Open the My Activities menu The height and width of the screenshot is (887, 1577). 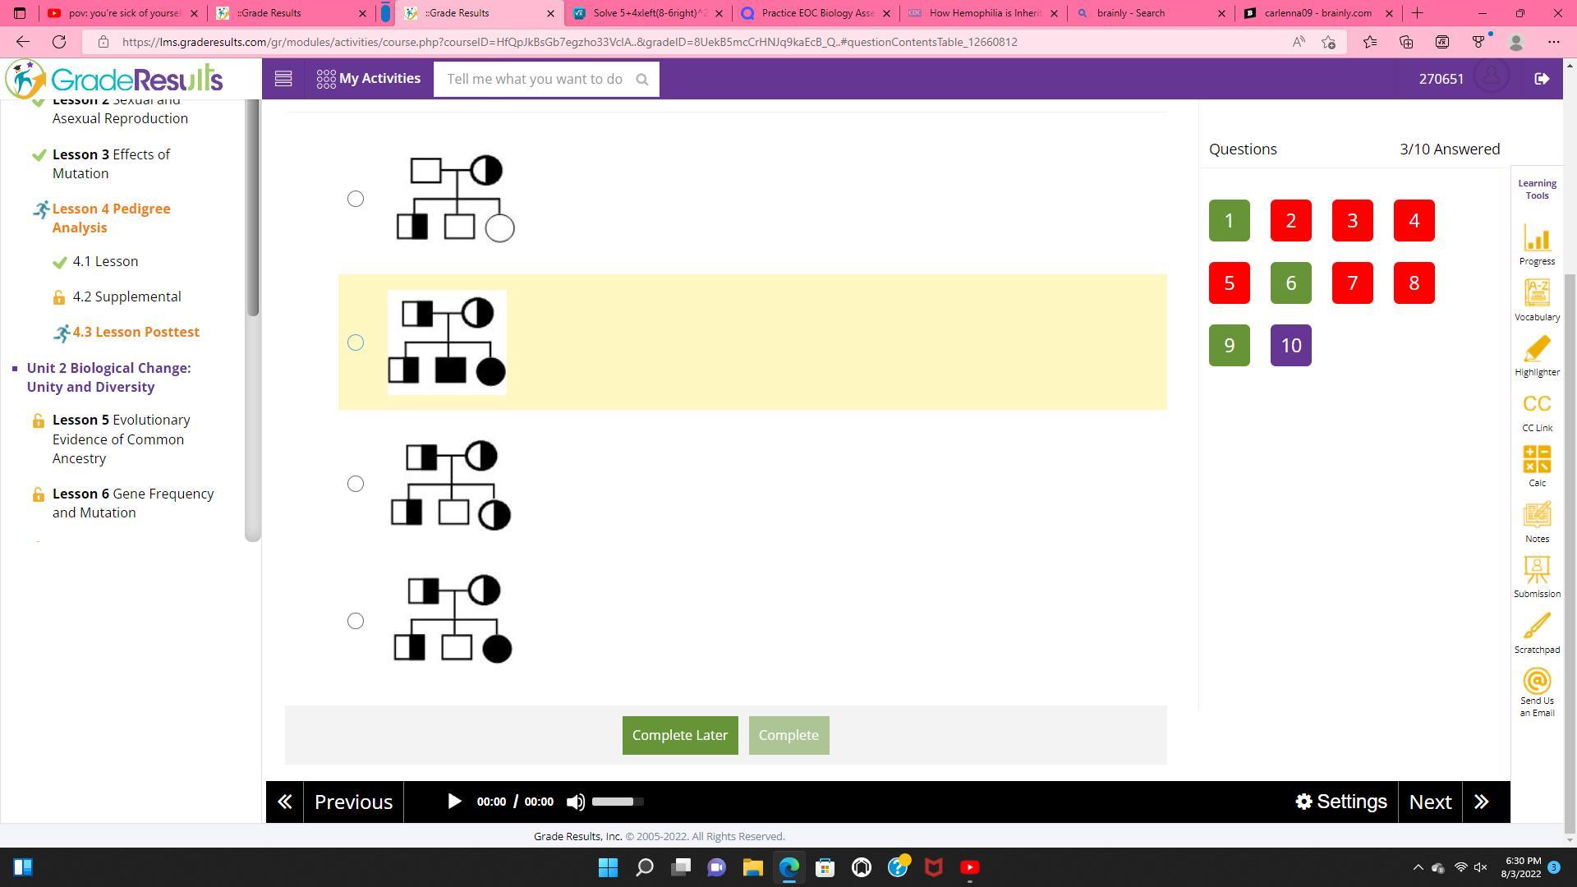[369, 79]
